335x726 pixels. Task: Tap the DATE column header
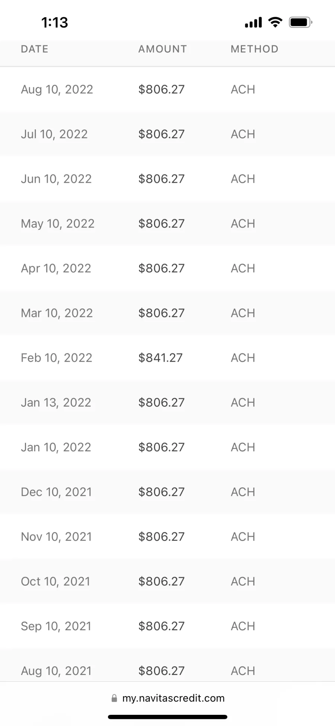click(35, 49)
